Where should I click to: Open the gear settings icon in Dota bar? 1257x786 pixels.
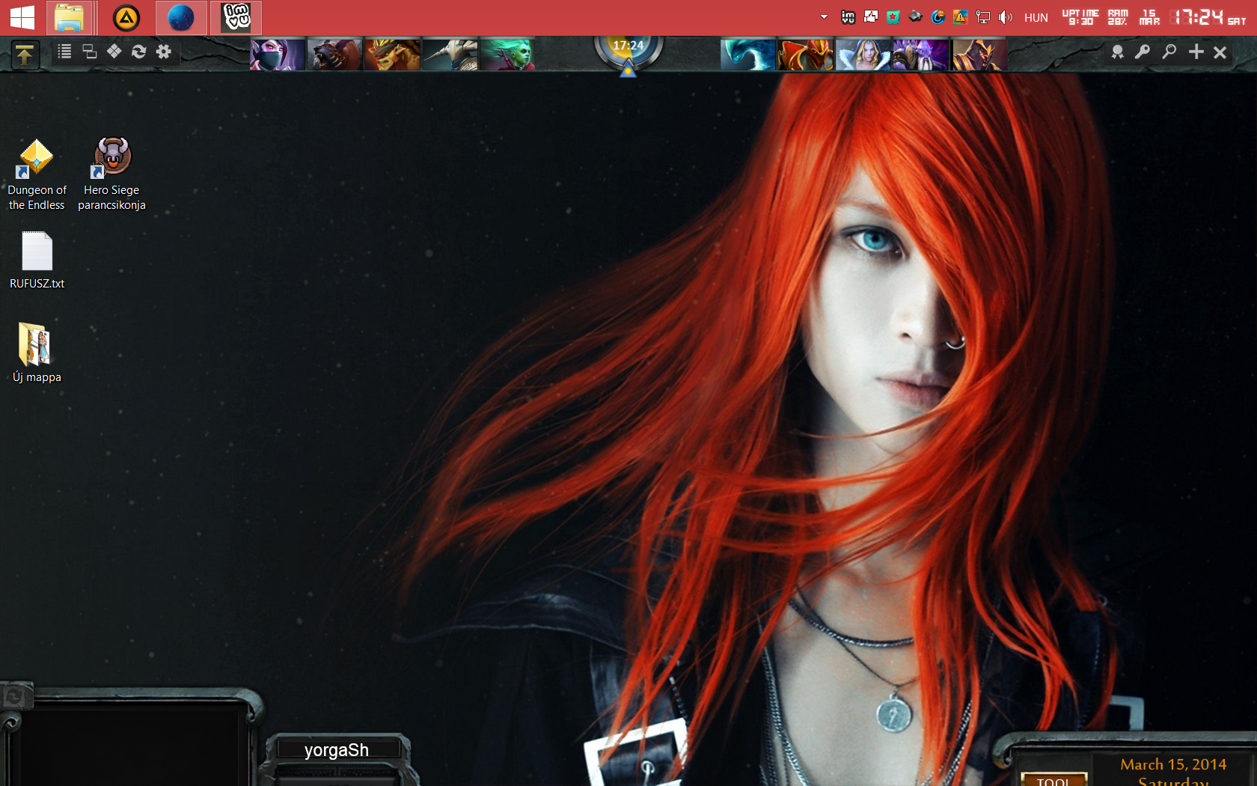[164, 52]
